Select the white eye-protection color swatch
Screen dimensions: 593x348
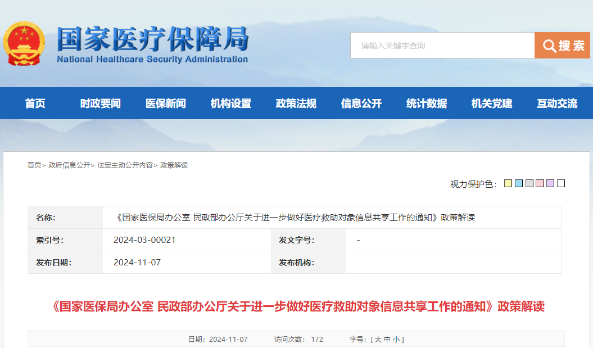pyautogui.click(x=561, y=183)
